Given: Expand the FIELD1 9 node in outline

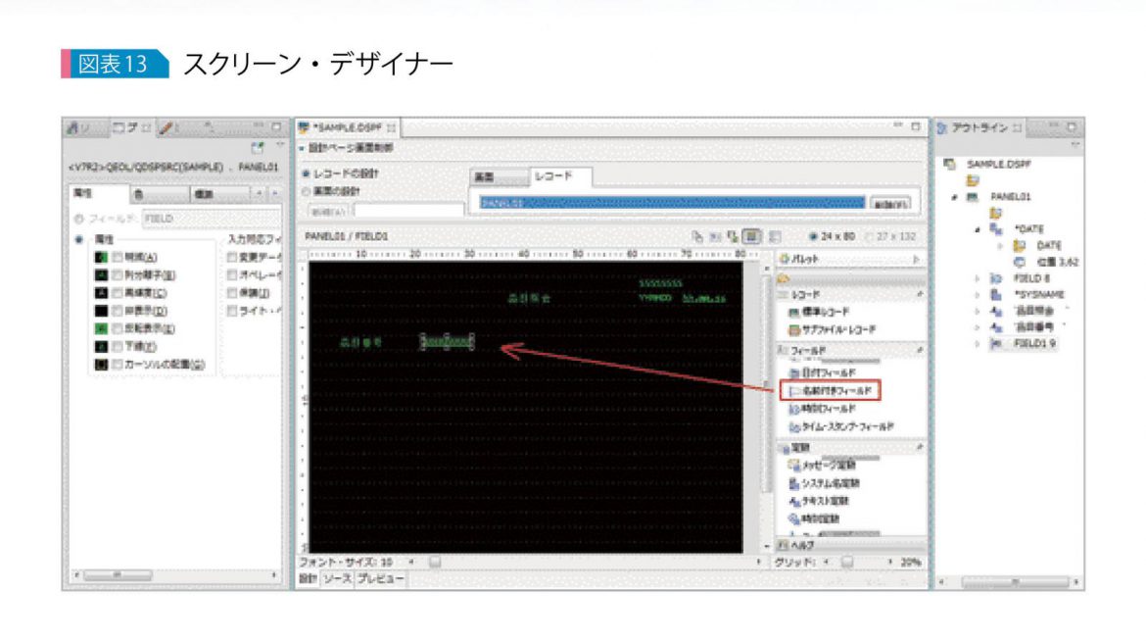Looking at the screenshot, I should pos(978,343).
